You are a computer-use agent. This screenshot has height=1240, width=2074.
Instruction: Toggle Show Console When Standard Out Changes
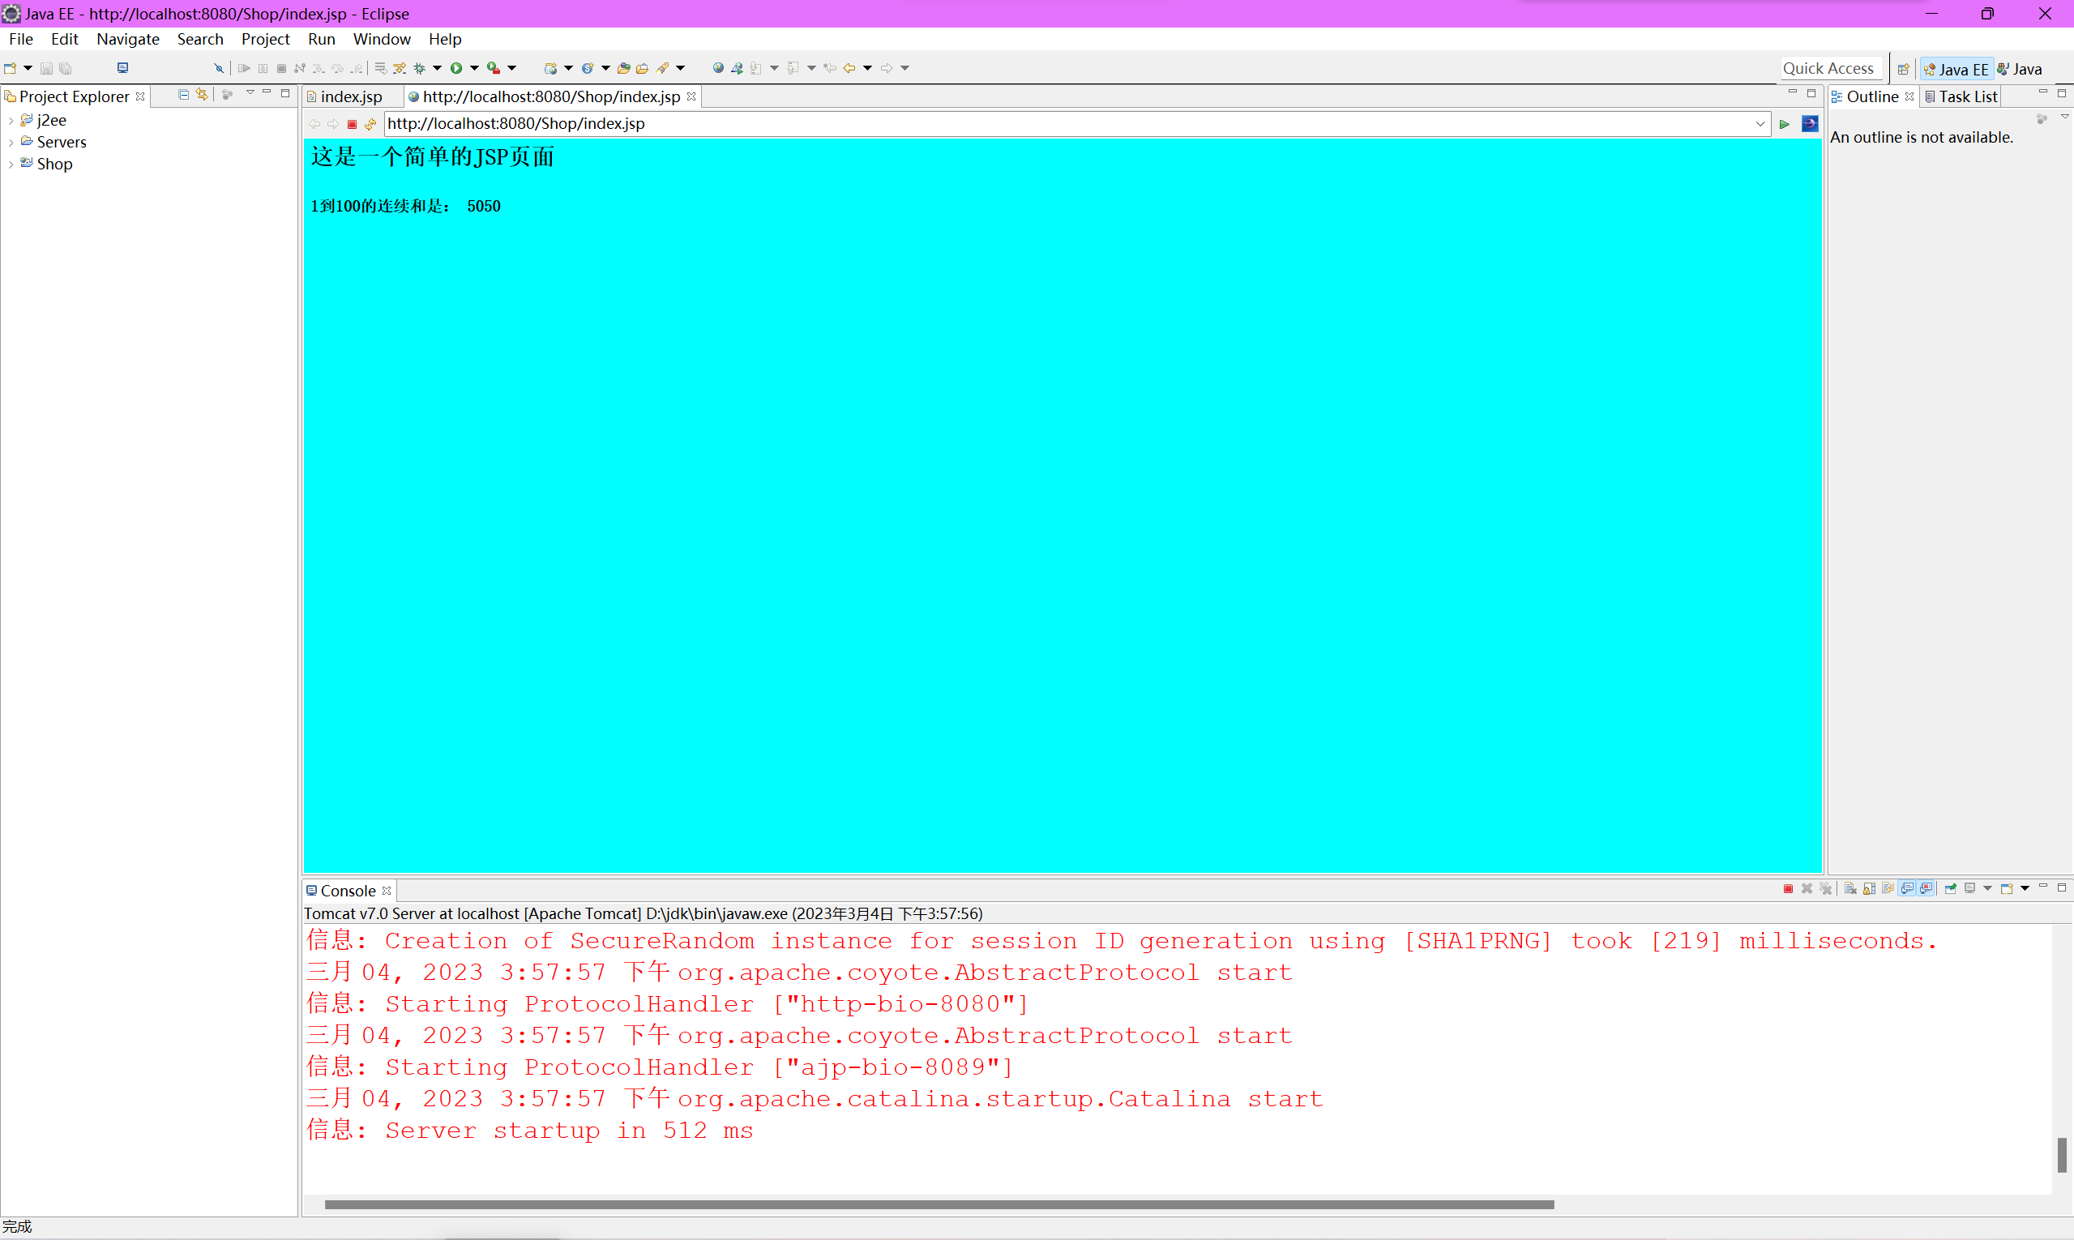pos(1907,889)
